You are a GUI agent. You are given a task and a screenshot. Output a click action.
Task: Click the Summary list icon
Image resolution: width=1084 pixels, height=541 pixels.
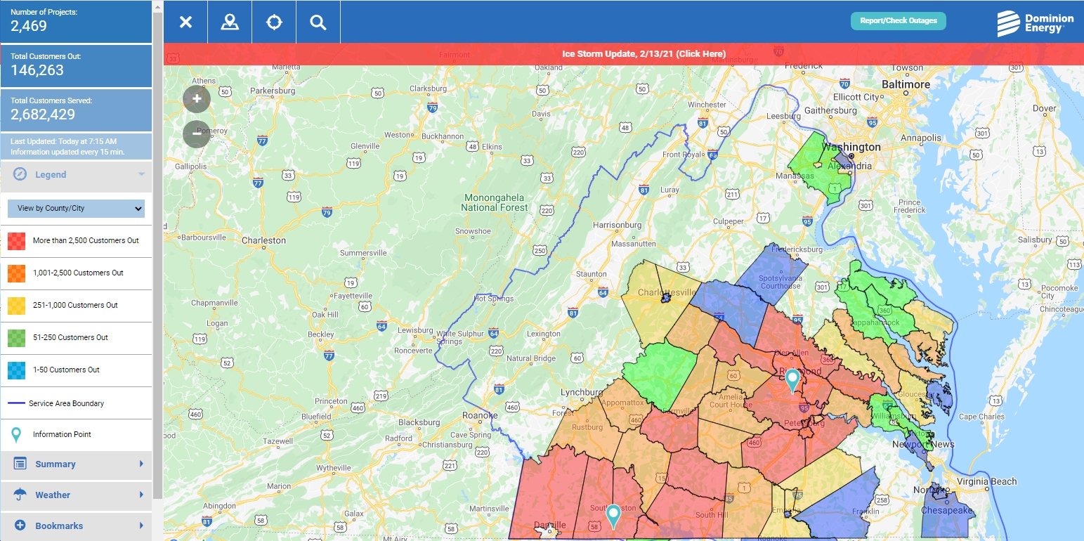[20, 464]
